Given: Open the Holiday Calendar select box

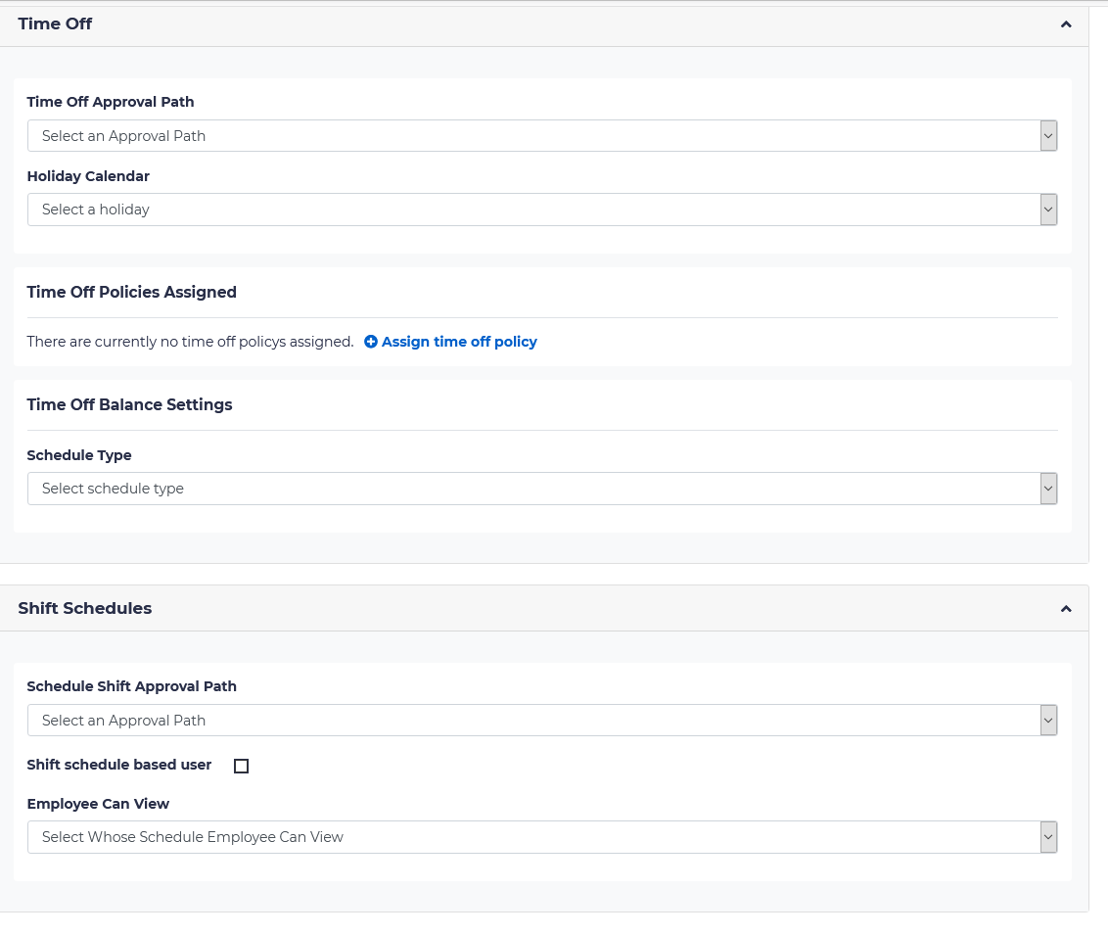Looking at the screenshot, I should pos(533,210).
